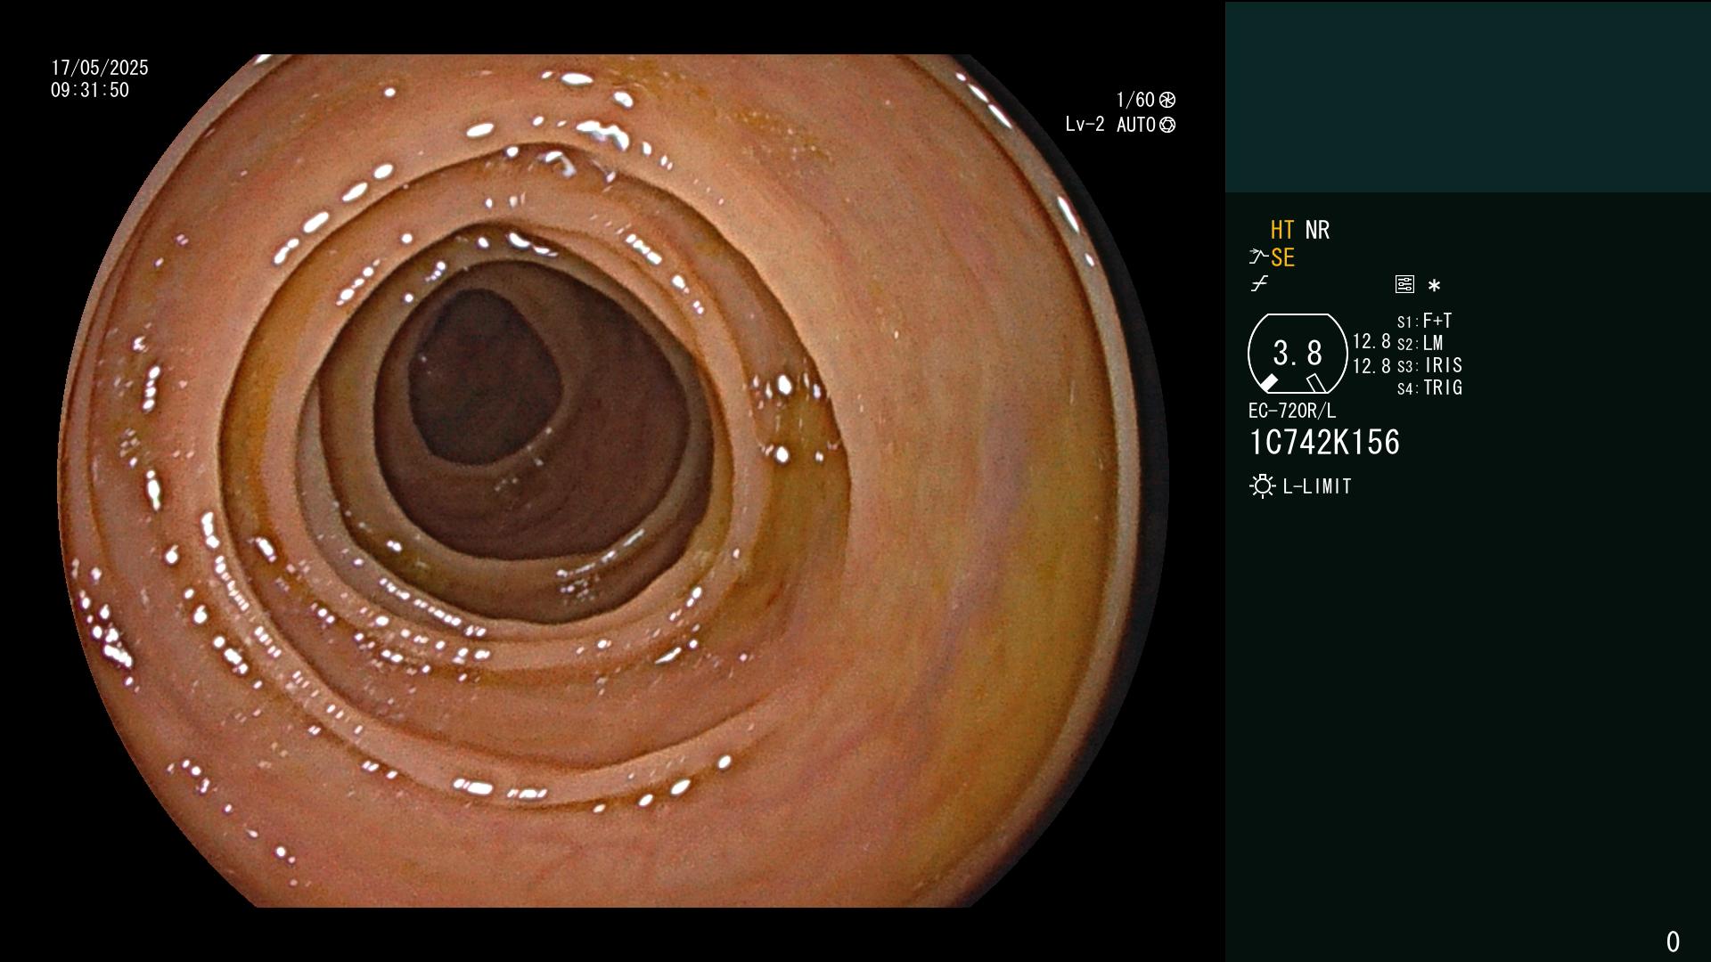Click the orange SE label
The image size is (1711, 962).
(x=1282, y=257)
